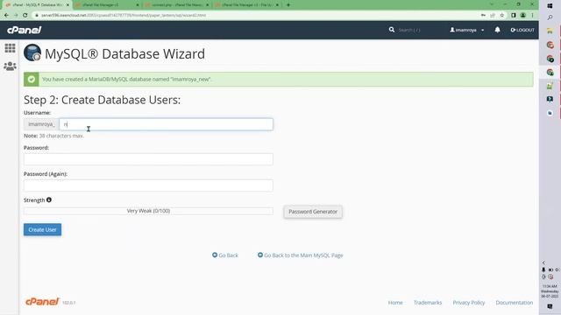Bookmark this page with the star icon
This screenshot has width=561, height=315.
[x=502, y=16]
